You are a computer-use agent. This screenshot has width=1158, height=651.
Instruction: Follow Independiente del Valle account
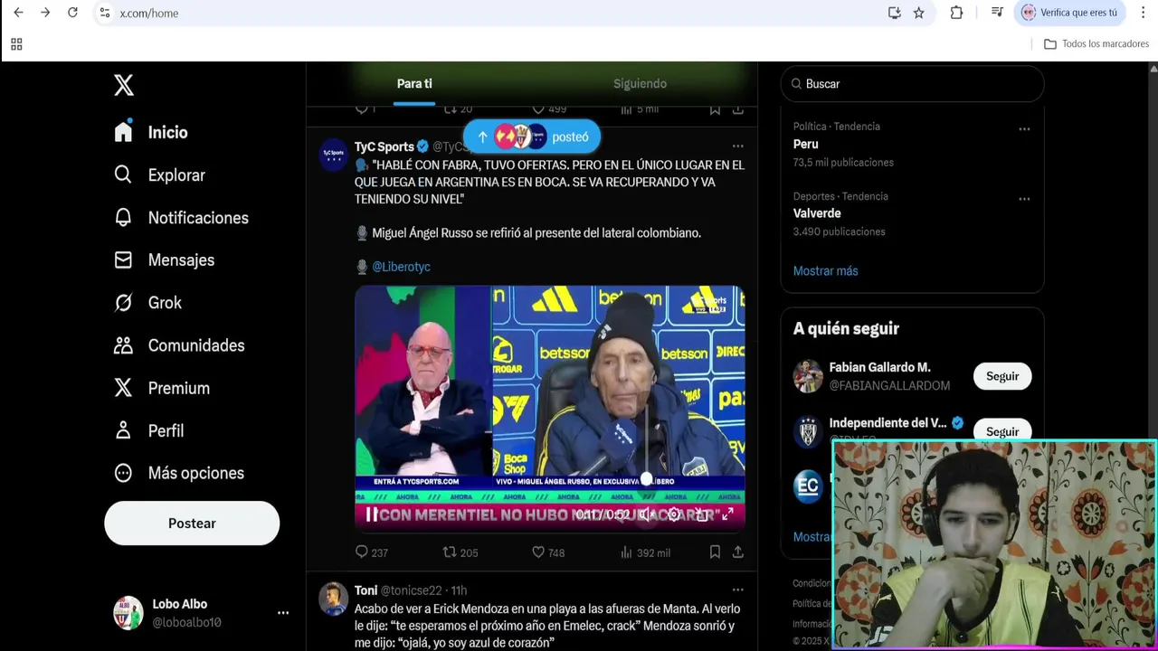click(x=1002, y=431)
